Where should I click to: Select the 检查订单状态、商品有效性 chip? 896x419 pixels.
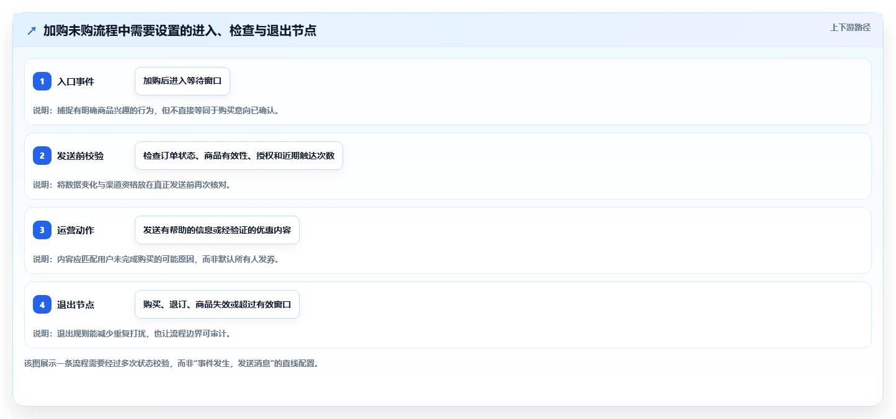point(239,156)
